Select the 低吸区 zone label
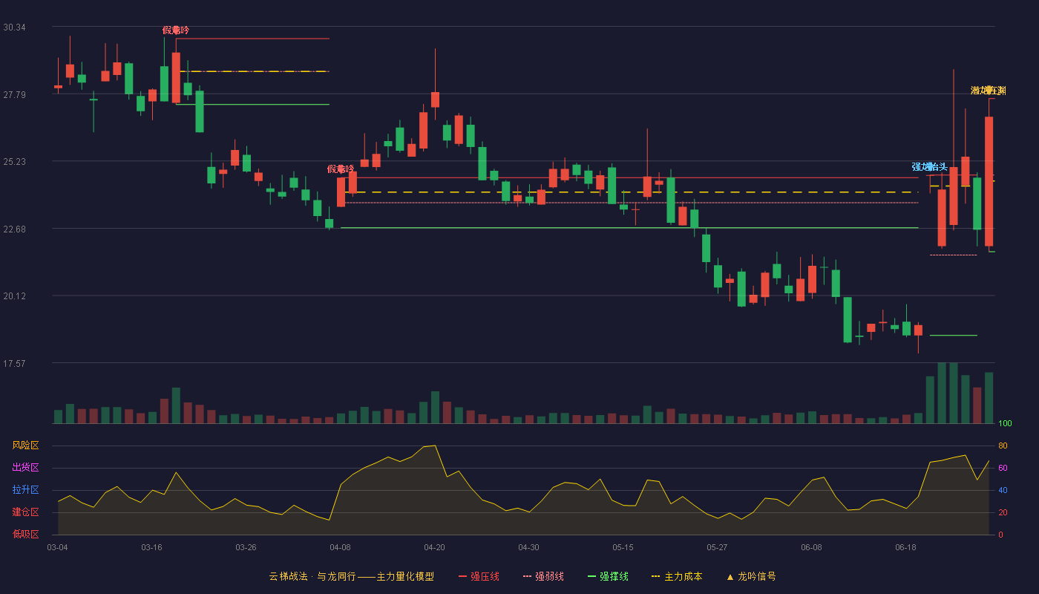 coord(25,534)
